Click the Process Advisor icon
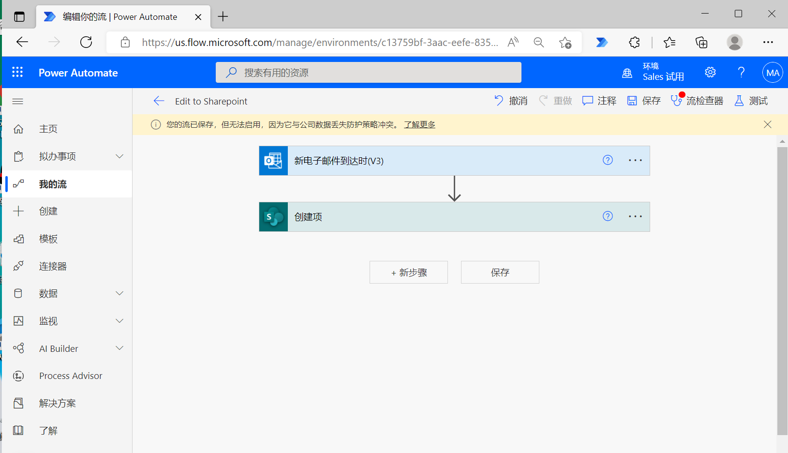Image resolution: width=788 pixels, height=453 pixels. 18,376
